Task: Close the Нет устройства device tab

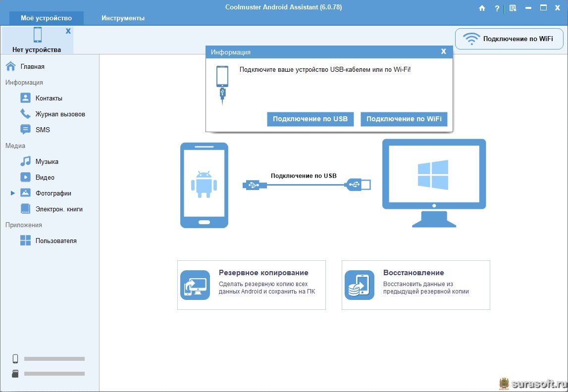Action: pos(68,31)
